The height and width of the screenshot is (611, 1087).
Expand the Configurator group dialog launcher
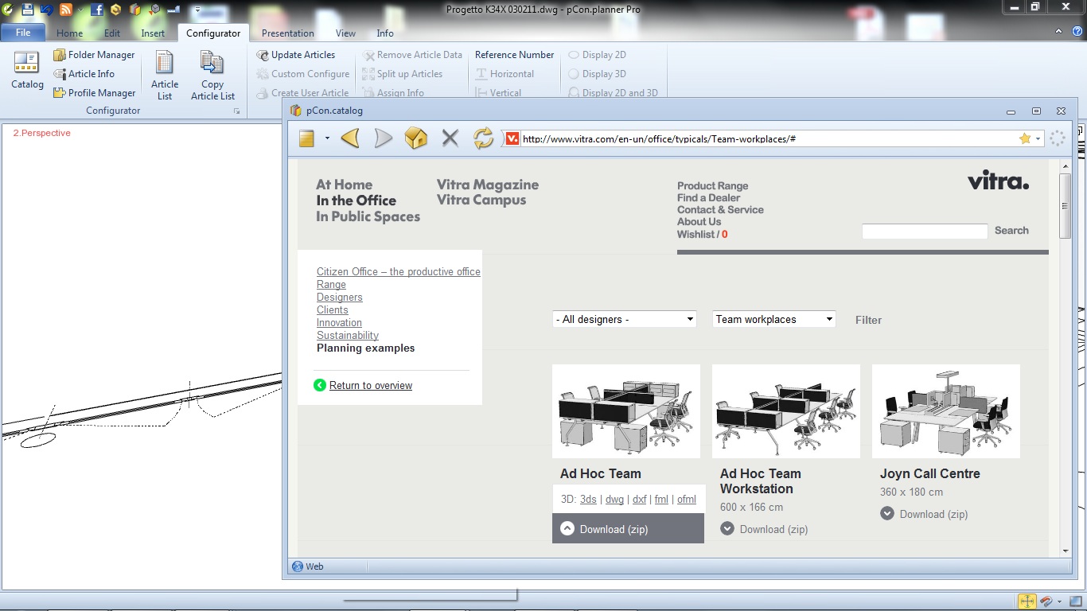coord(237,112)
